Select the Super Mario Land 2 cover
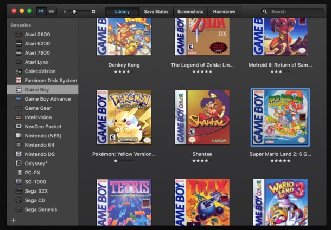Image resolution: width=331 pixels, height=230 pixels. pos(281,117)
